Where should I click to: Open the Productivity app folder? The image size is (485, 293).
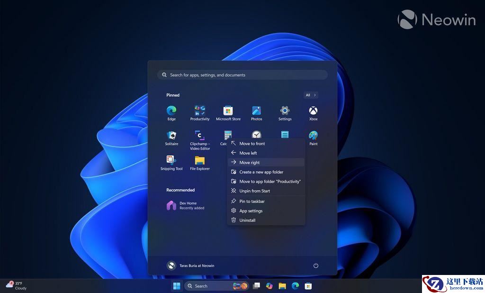(x=200, y=113)
